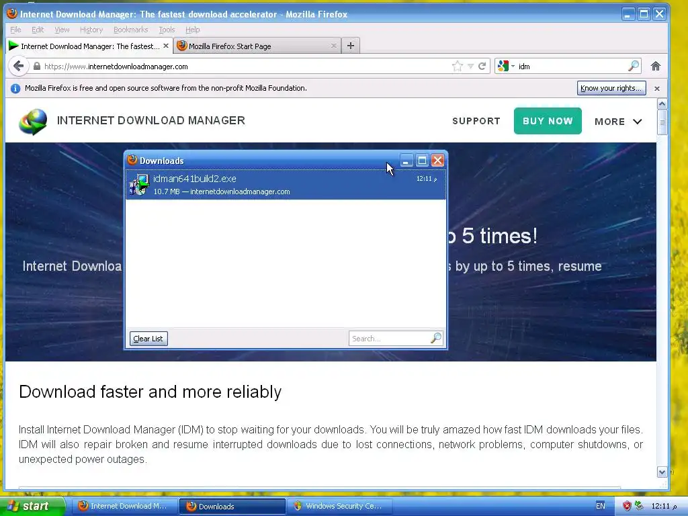Open the SUPPORT link
Viewport: 688px width, 516px height.
476,121
